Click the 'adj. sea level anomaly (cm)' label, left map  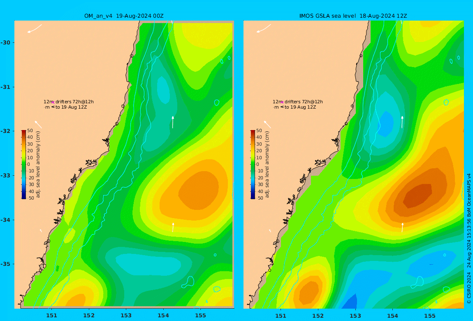coord(38,165)
